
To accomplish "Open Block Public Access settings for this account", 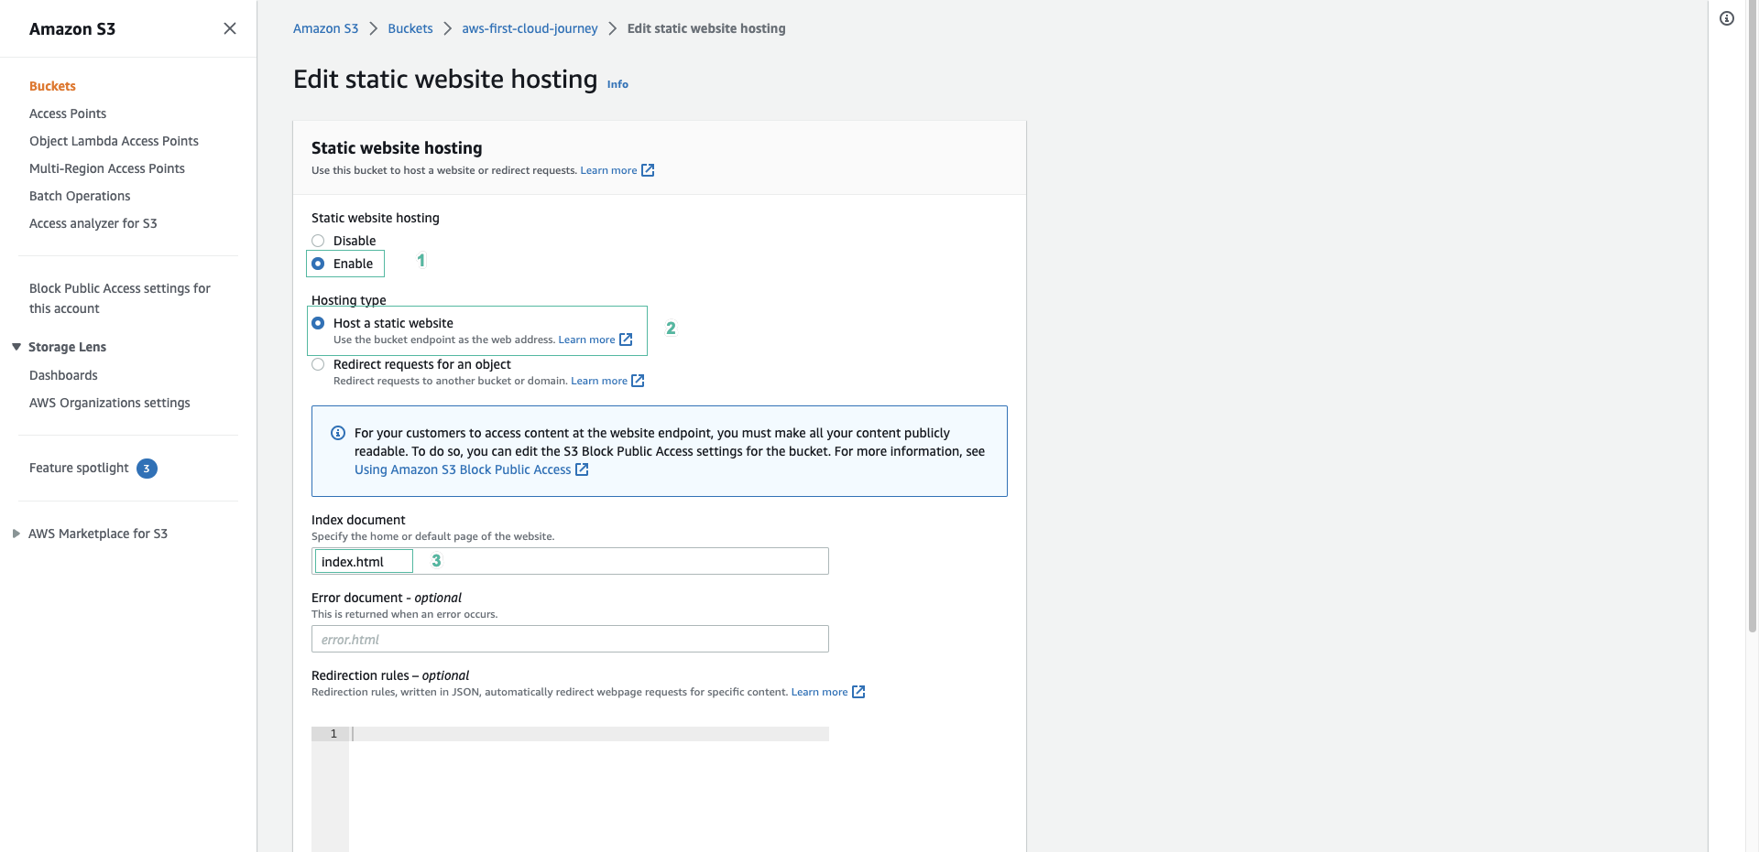I will (120, 298).
